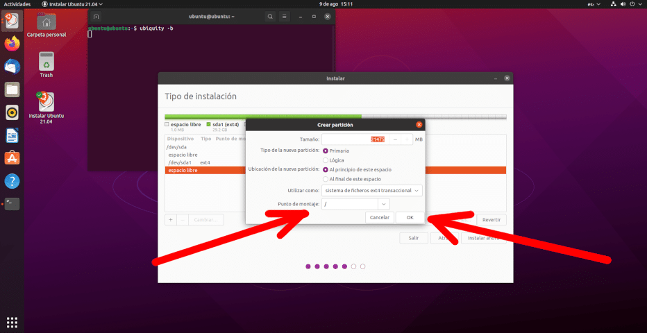Open the terminal hamburger menu

(x=283, y=17)
